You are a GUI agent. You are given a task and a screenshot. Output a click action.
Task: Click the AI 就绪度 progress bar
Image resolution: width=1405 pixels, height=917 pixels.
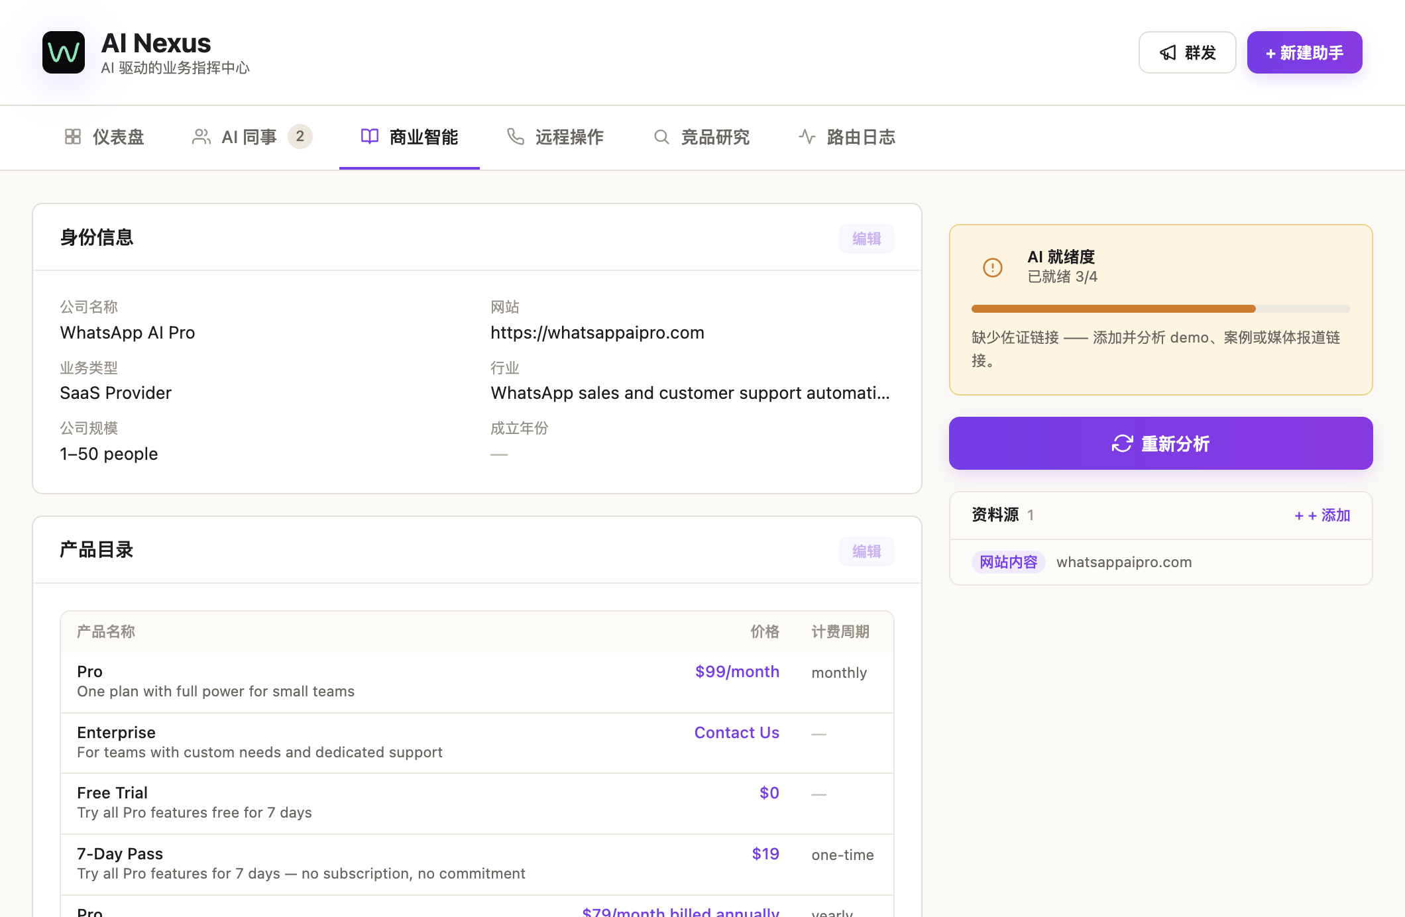1161,309
